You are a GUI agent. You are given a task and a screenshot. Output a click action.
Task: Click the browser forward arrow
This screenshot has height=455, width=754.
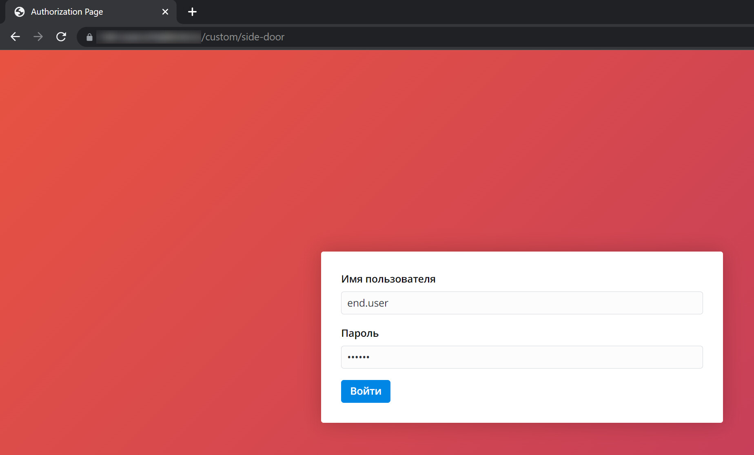(x=38, y=37)
